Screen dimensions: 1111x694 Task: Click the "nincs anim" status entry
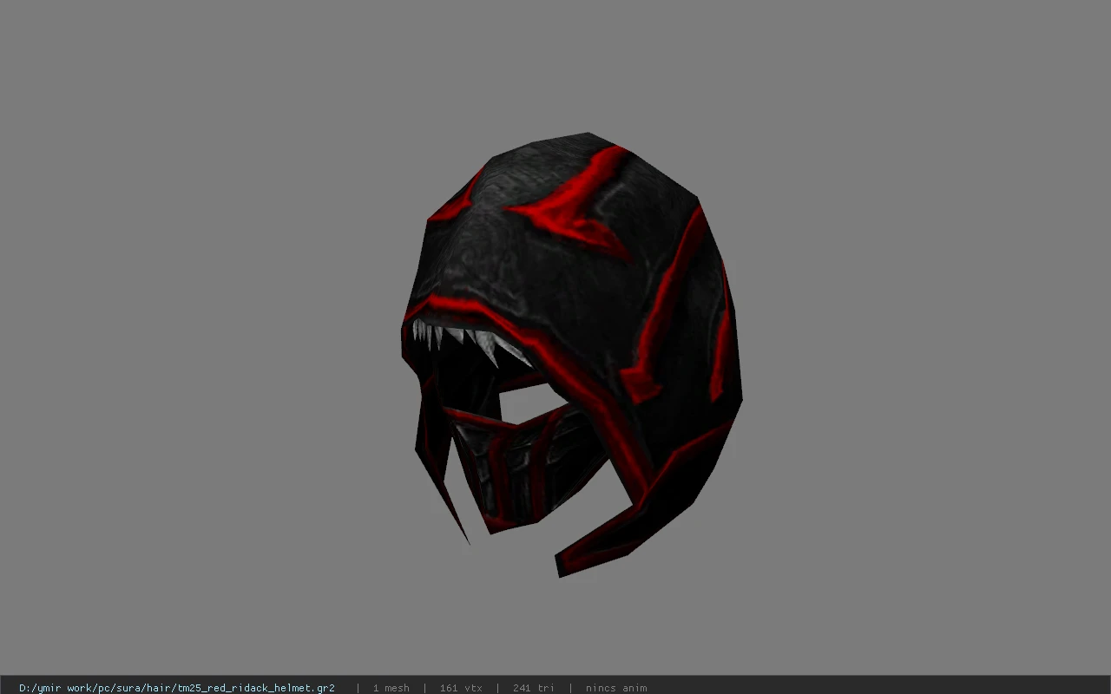coord(616,688)
